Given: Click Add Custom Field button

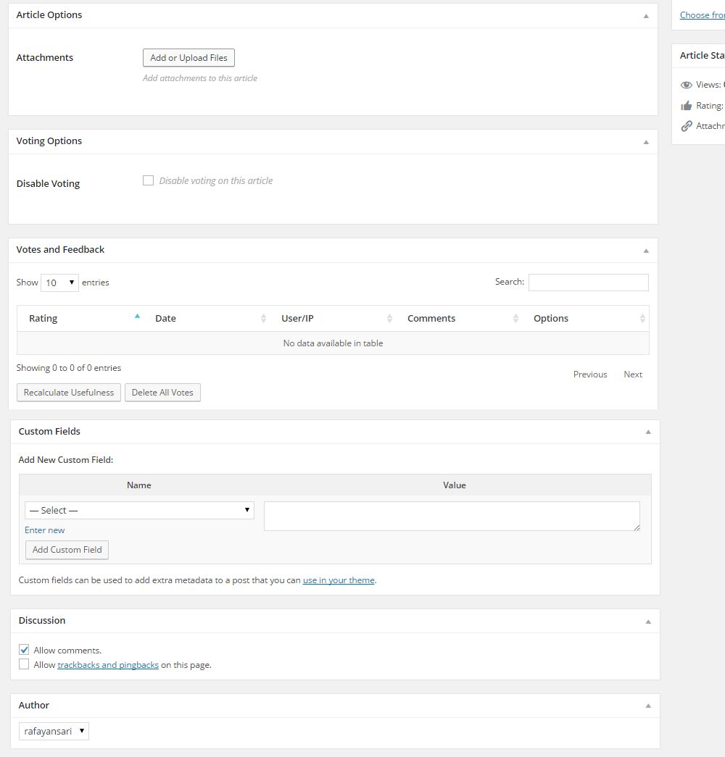Looking at the screenshot, I should 67,550.
